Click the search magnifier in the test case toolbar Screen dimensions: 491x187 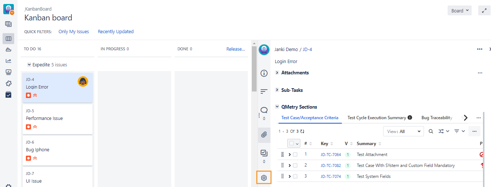click(x=431, y=131)
